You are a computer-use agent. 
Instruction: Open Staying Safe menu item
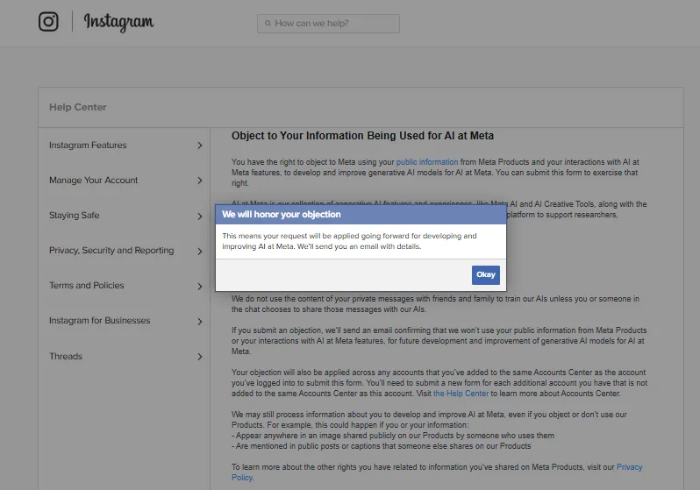(74, 215)
